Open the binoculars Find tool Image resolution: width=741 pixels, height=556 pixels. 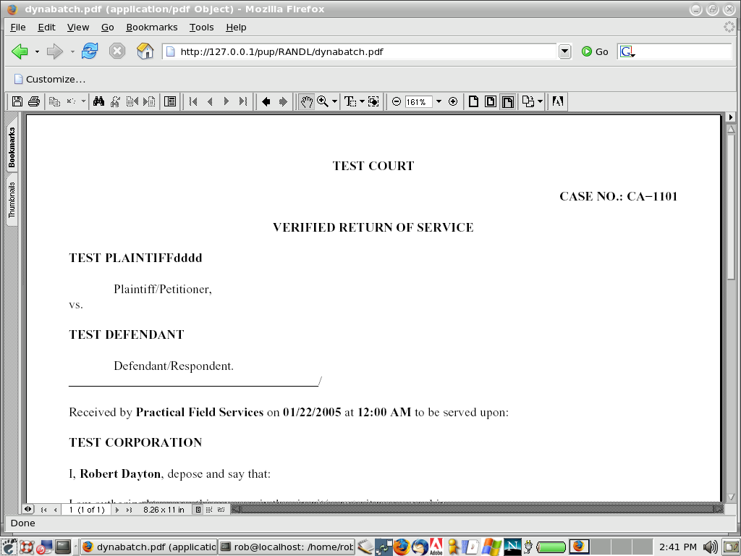99,102
